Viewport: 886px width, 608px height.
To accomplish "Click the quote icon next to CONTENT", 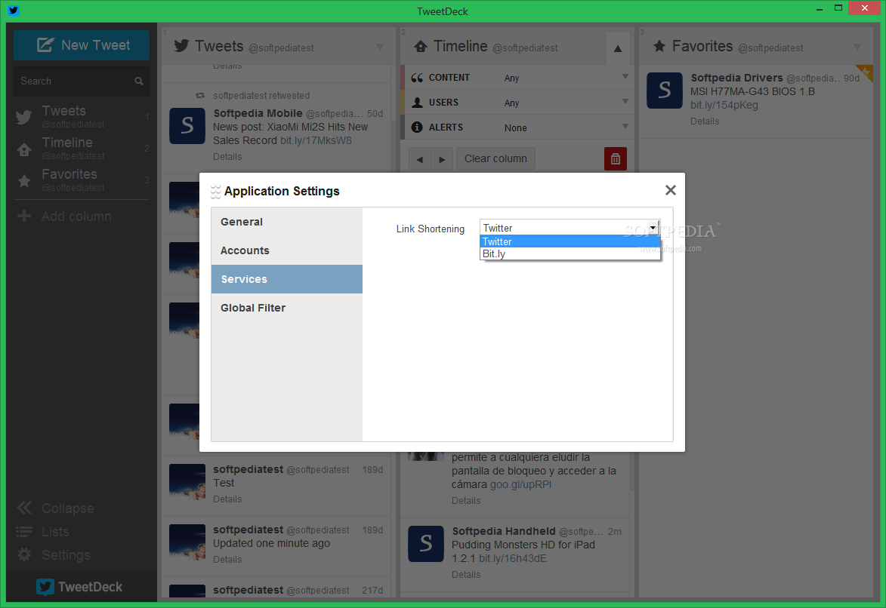I will [x=417, y=78].
